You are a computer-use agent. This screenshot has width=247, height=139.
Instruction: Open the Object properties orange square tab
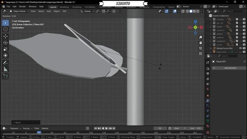pyautogui.click(x=208, y=95)
